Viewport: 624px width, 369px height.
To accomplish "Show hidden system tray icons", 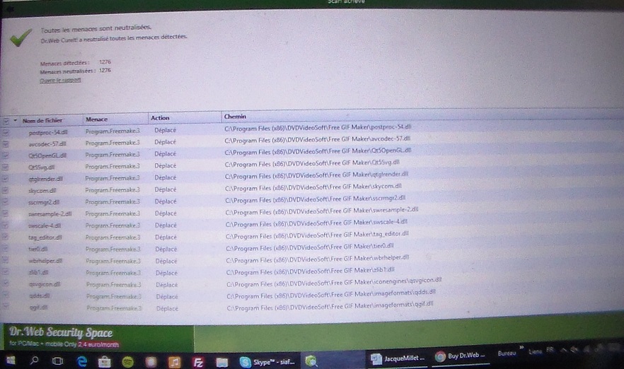I will [564, 350].
